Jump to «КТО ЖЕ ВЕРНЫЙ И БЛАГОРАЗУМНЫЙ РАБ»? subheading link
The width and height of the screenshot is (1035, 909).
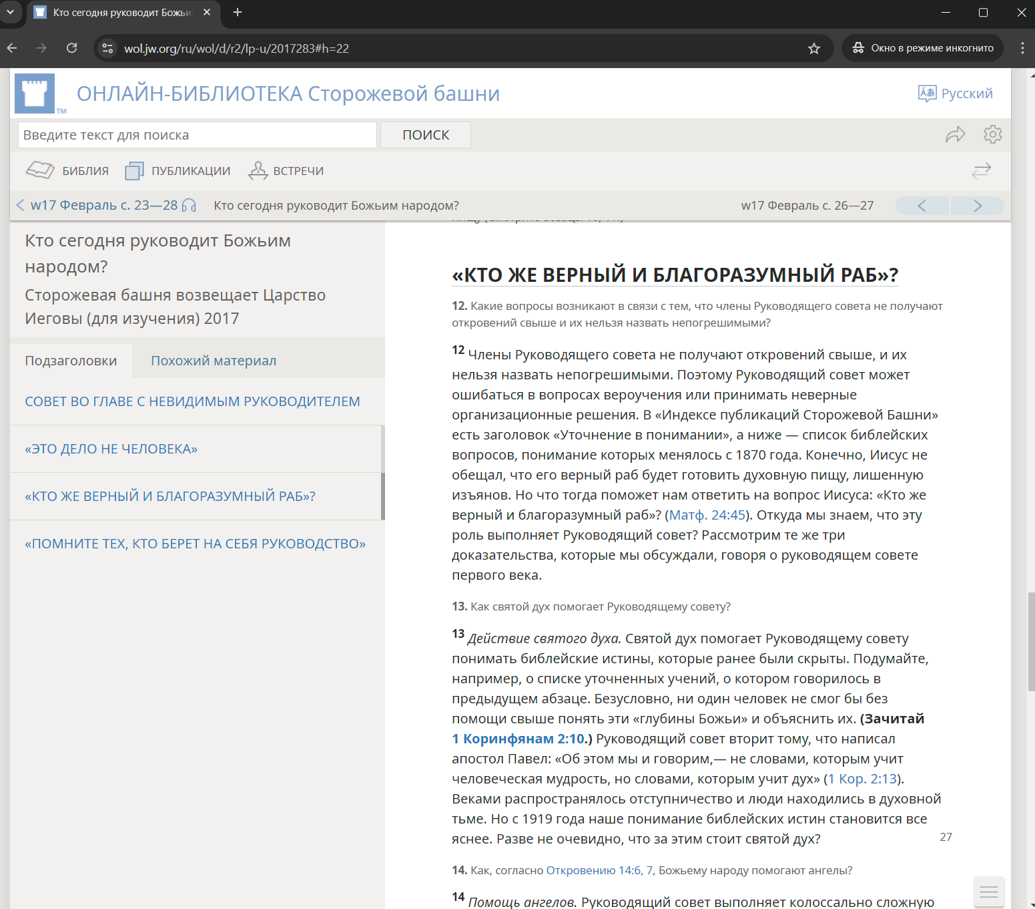[170, 496]
